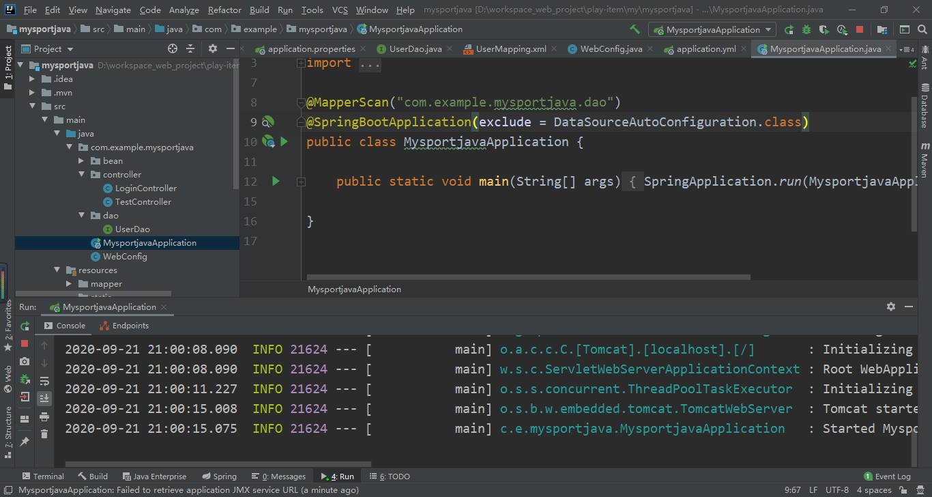Expand folded import statements on line 3
This screenshot has width=932, height=497.
(301, 63)
